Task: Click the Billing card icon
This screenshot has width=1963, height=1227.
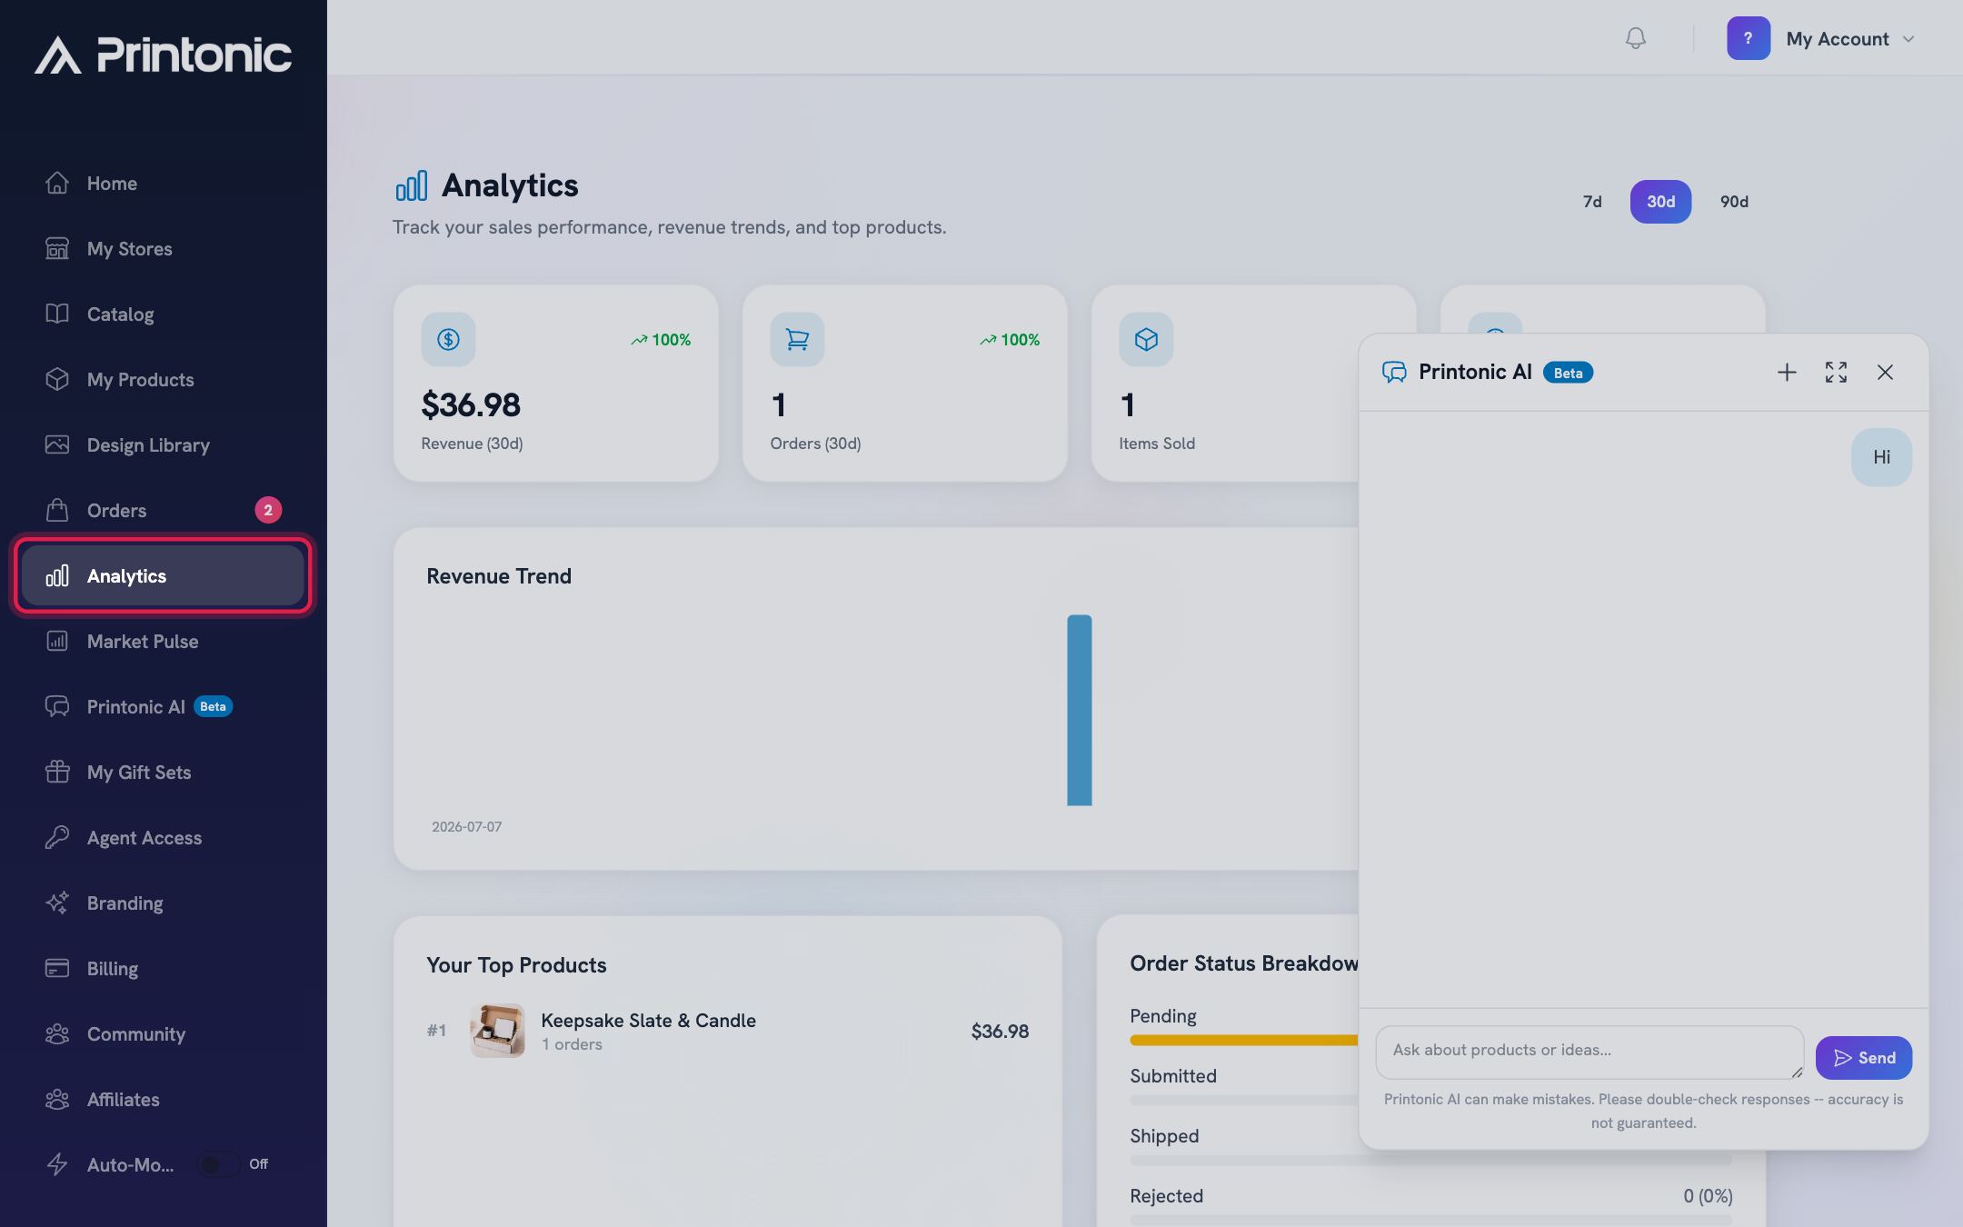Action: [57, 968]
